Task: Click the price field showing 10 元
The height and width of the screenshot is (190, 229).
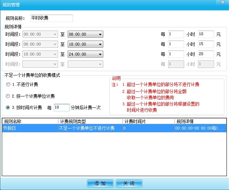Action: tap(206, 34)
